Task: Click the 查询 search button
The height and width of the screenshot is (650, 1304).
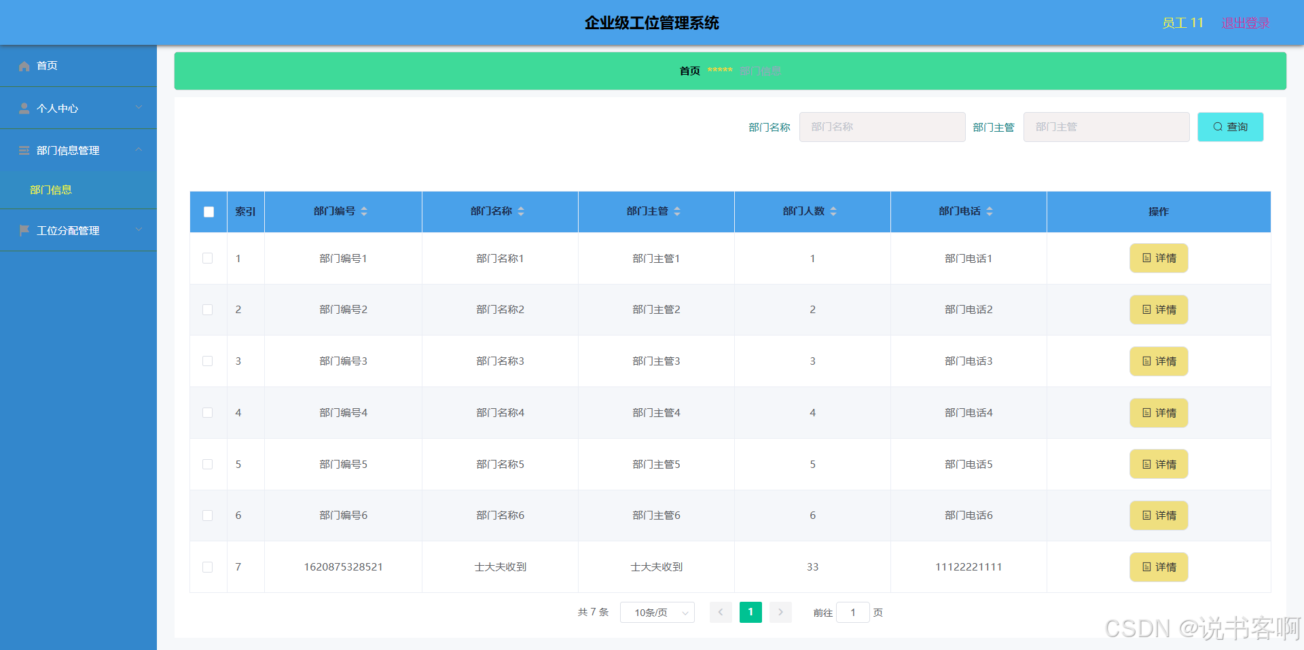Action: point(1230,127)
